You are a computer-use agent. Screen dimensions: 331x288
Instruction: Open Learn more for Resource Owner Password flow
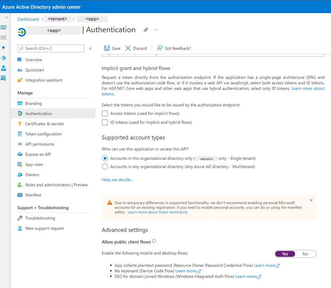tap(267, 266)
